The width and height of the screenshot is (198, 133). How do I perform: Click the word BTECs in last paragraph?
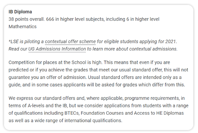click(72, 113)
